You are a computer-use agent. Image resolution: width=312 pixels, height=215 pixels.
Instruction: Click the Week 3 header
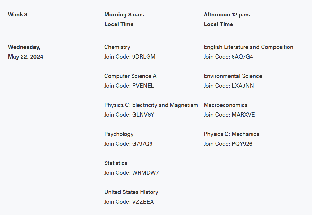click(18, 15)
